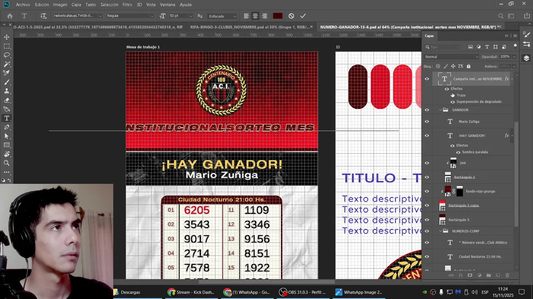Select the Eyedropper tool
533x299 pixels.
7,73
